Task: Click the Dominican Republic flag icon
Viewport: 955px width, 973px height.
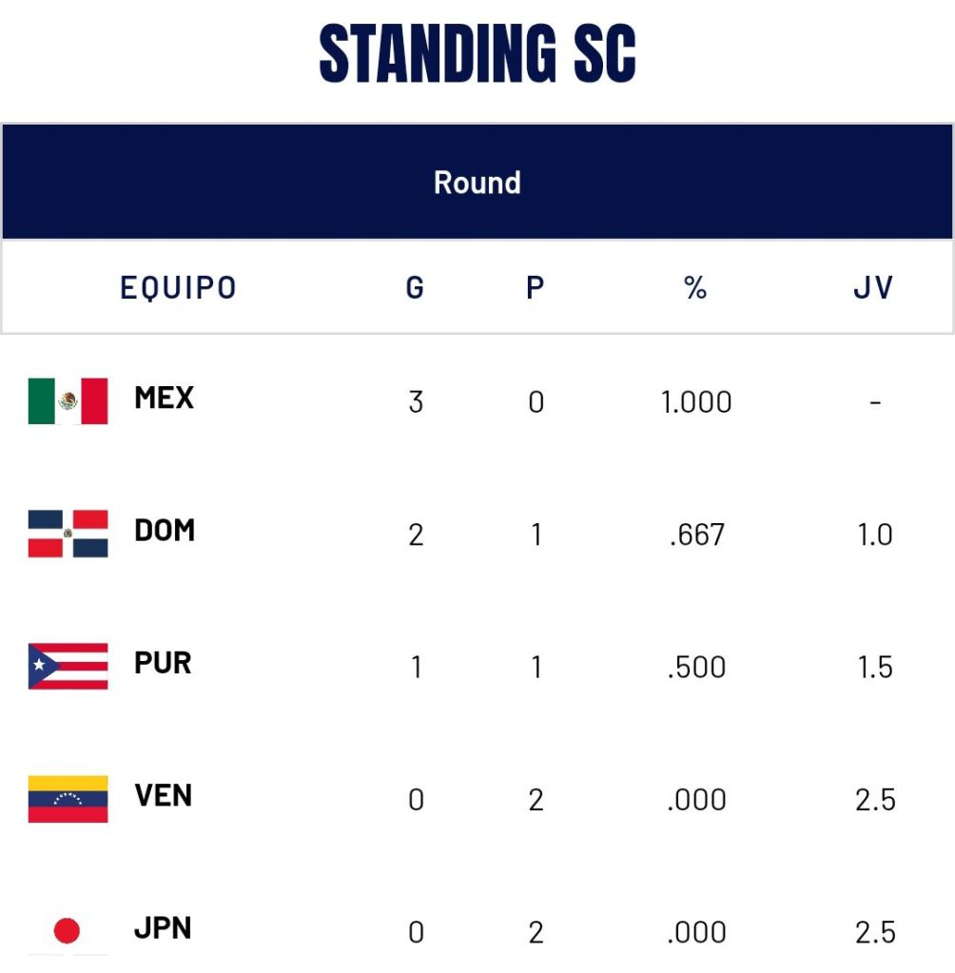Action: click(x=68, y=534)
